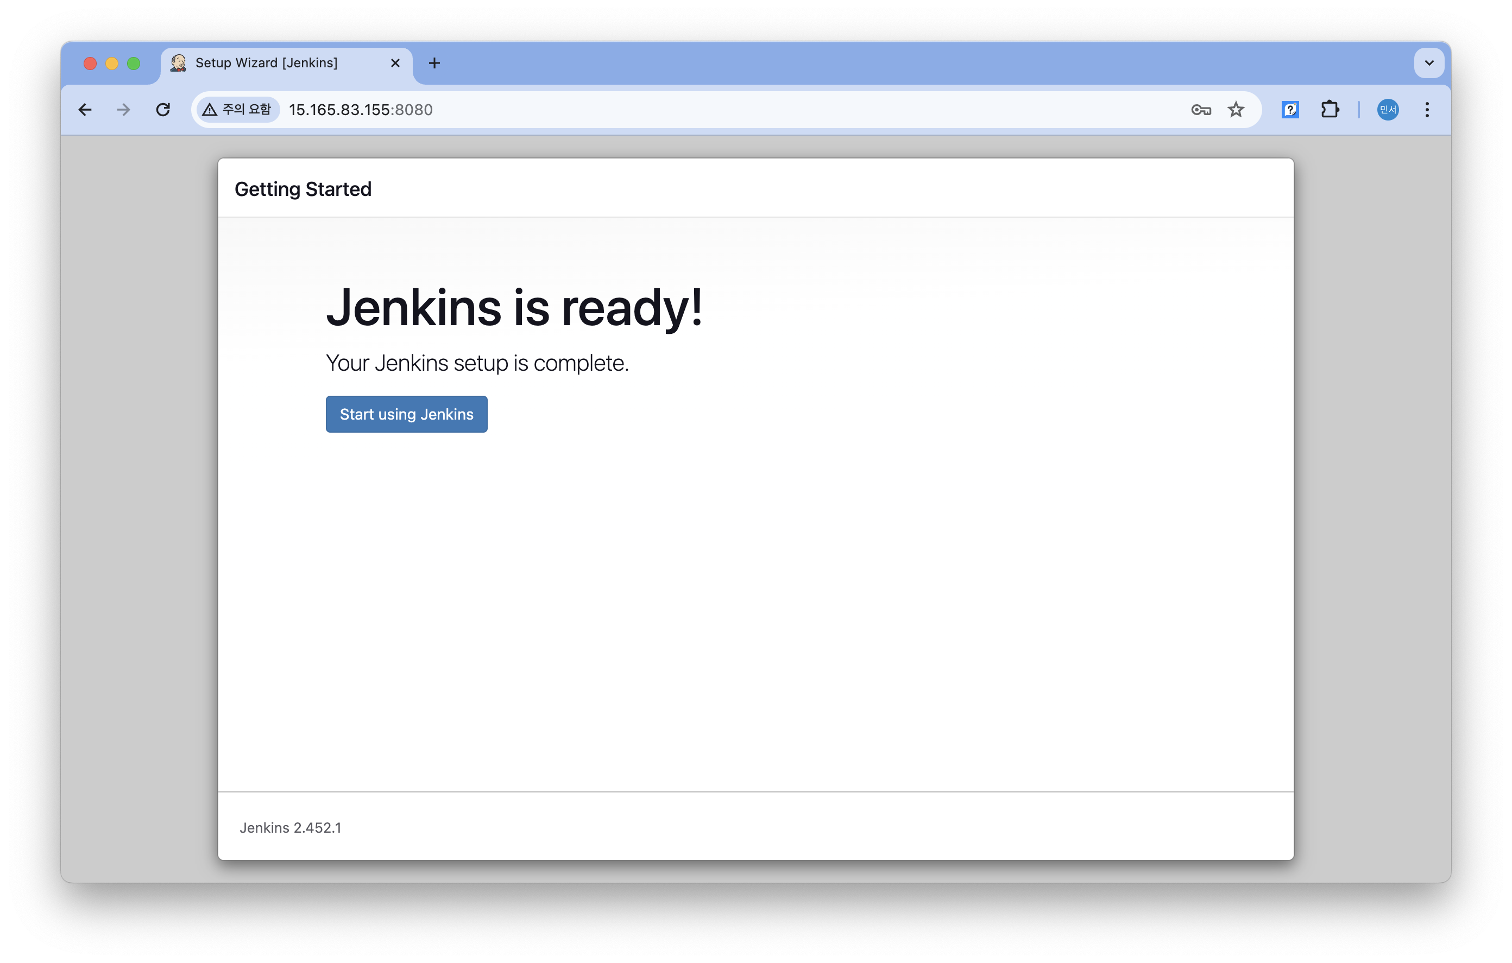Click the Jenkins 2.452.1 version text
Screen dimensions: 1512x963
pyautogui.click(x=290, y=827)
